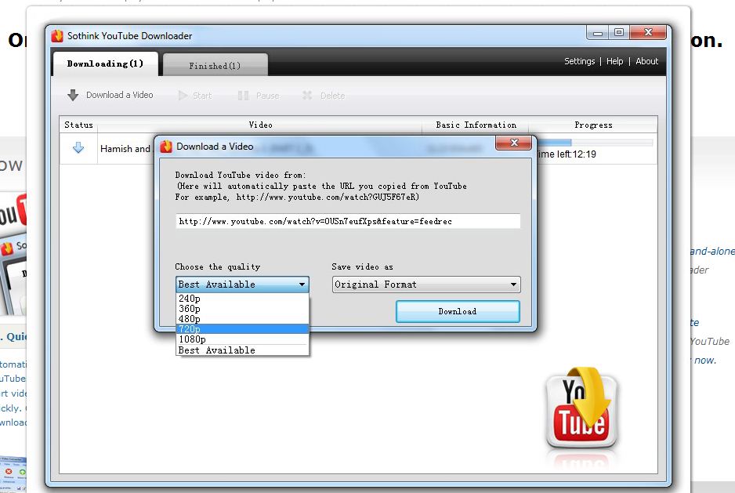Open the About link

[647, 61]
